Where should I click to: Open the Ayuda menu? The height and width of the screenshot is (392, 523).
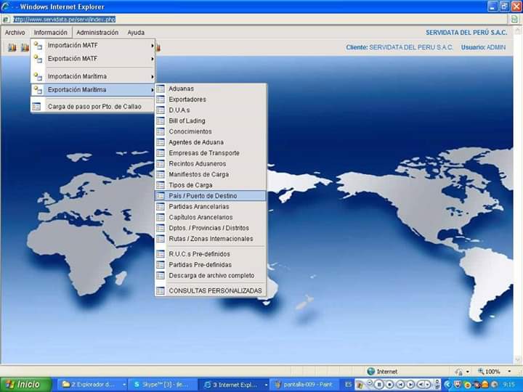[136, 33]
